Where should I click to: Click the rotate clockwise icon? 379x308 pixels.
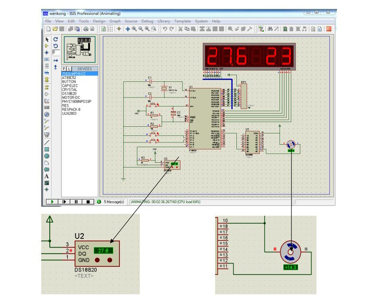[x=56, y=39]
